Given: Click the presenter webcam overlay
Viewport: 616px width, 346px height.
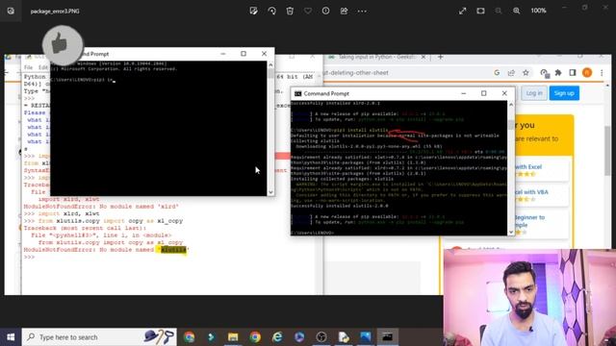Looking at the screenshot, I should tap(529, 297).
